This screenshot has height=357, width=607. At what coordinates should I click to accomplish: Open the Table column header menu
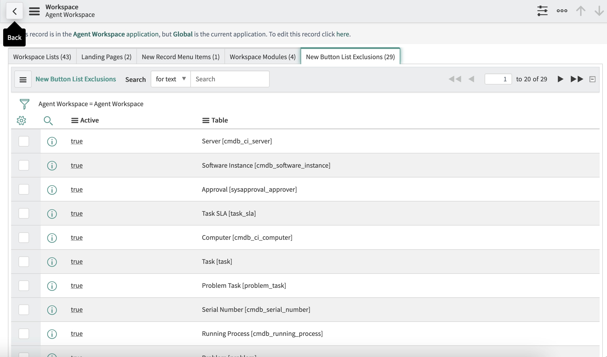click(x=205, y=120)
